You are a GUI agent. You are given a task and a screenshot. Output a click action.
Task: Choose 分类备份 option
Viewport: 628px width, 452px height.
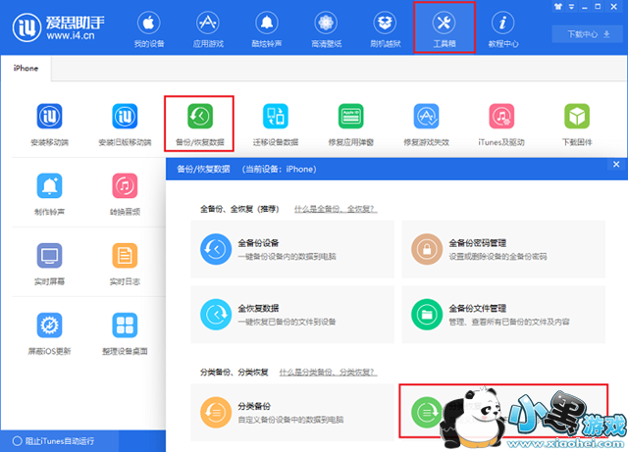point(292,413)
